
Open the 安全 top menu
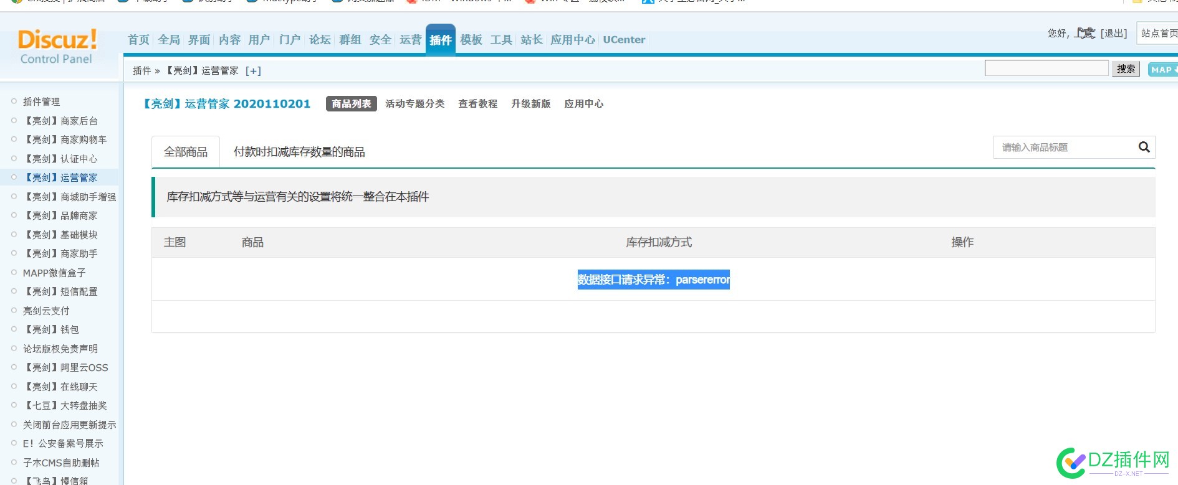[x=380, y=40]
